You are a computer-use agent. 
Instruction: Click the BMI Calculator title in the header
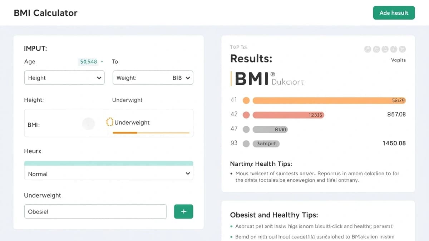coord(45,13)
